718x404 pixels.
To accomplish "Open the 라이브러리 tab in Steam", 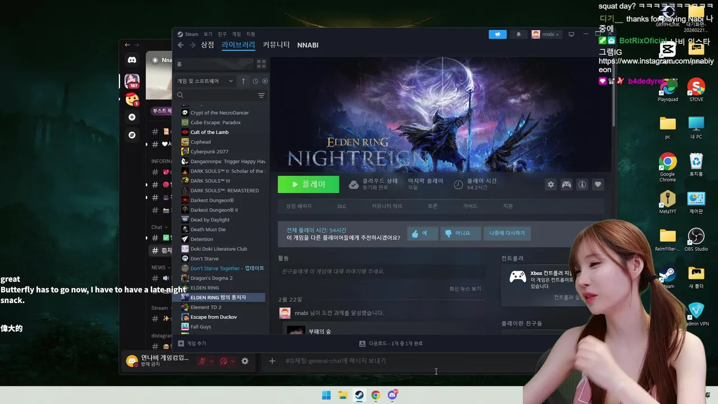I will (x=238, y=45).
